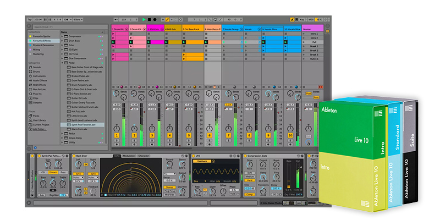This screenshot has height=220, width=440.
Task: Expand the EQ Eight folder
Action: tap(62, 50)
